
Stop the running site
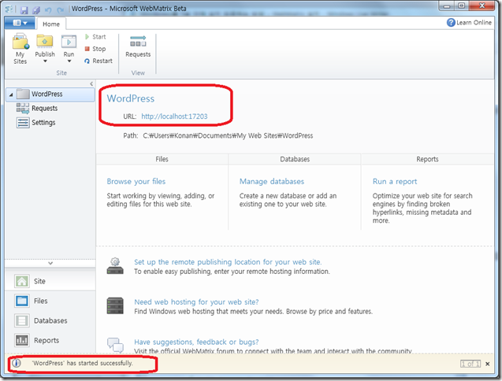click(x=95, y=49)
